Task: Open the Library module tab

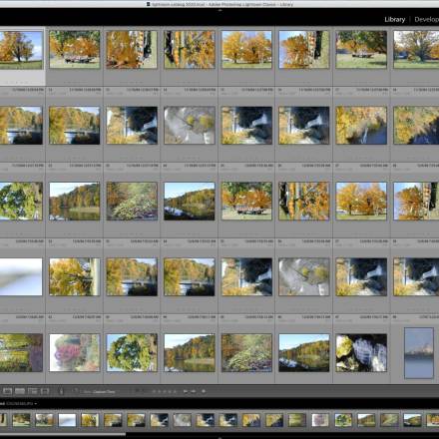Action: pos(395,19)
